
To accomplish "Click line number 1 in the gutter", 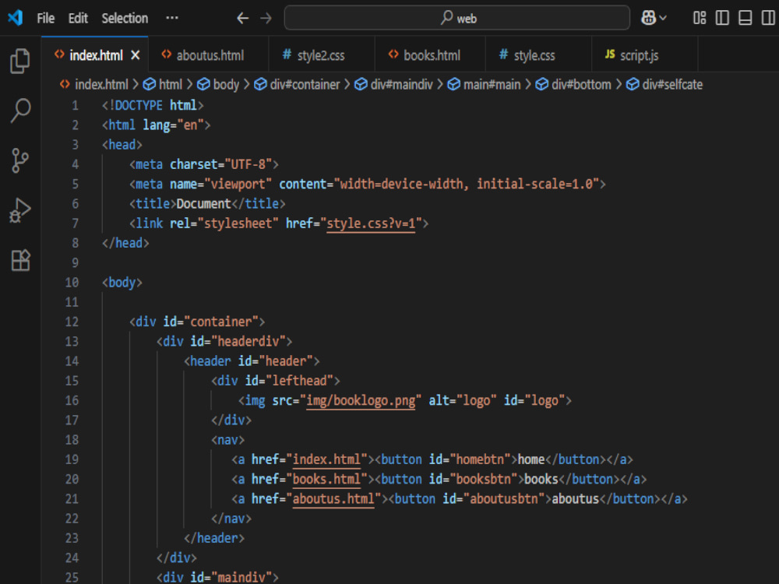I will point(75,105).
